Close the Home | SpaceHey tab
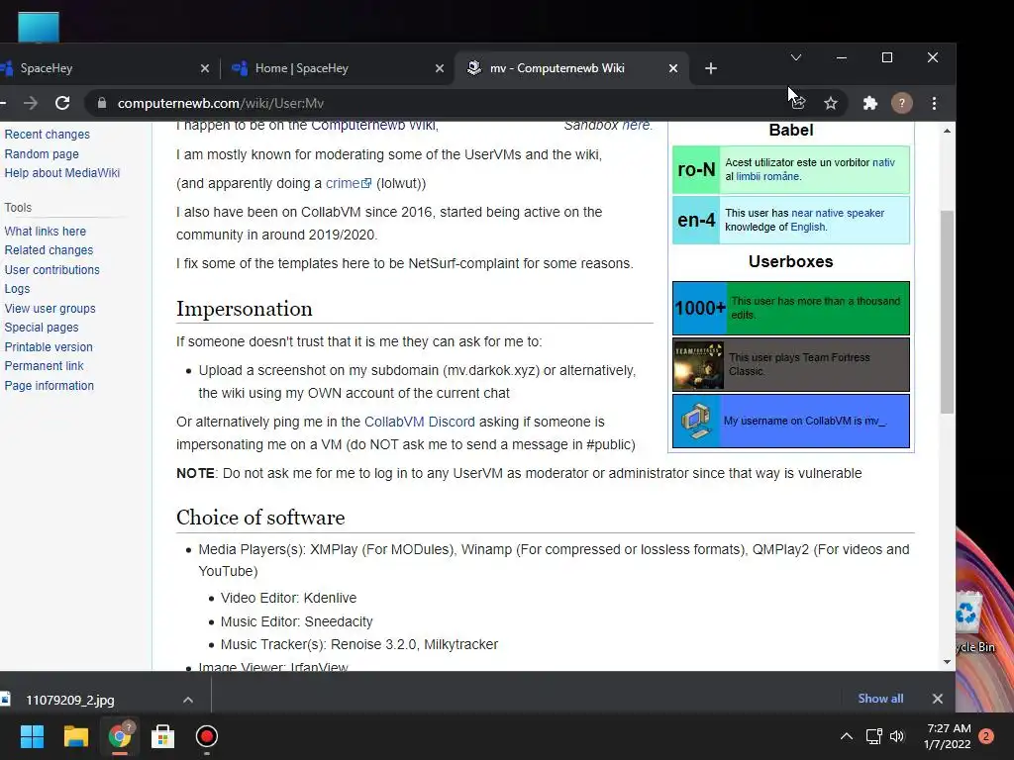 [439, 68]
